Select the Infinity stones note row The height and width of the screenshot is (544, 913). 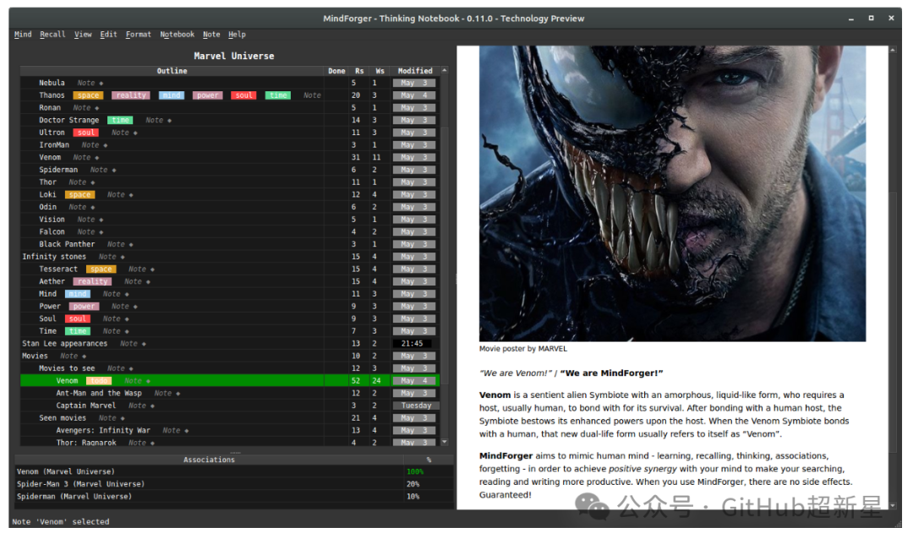pos(230,257)
